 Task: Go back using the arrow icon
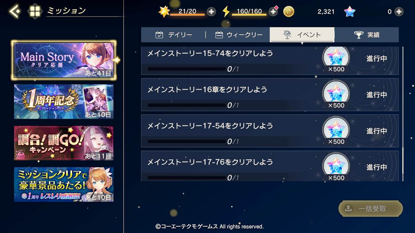point(15,11)
